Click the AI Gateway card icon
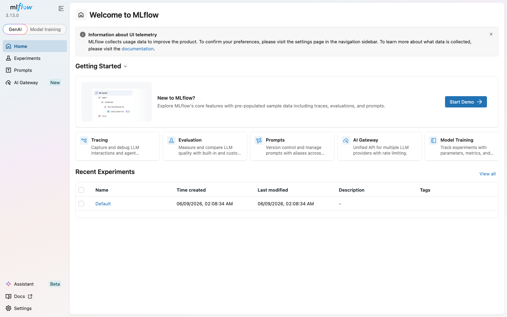The height and width of the screenshot is (317, 507). click(x=346, y=141)
